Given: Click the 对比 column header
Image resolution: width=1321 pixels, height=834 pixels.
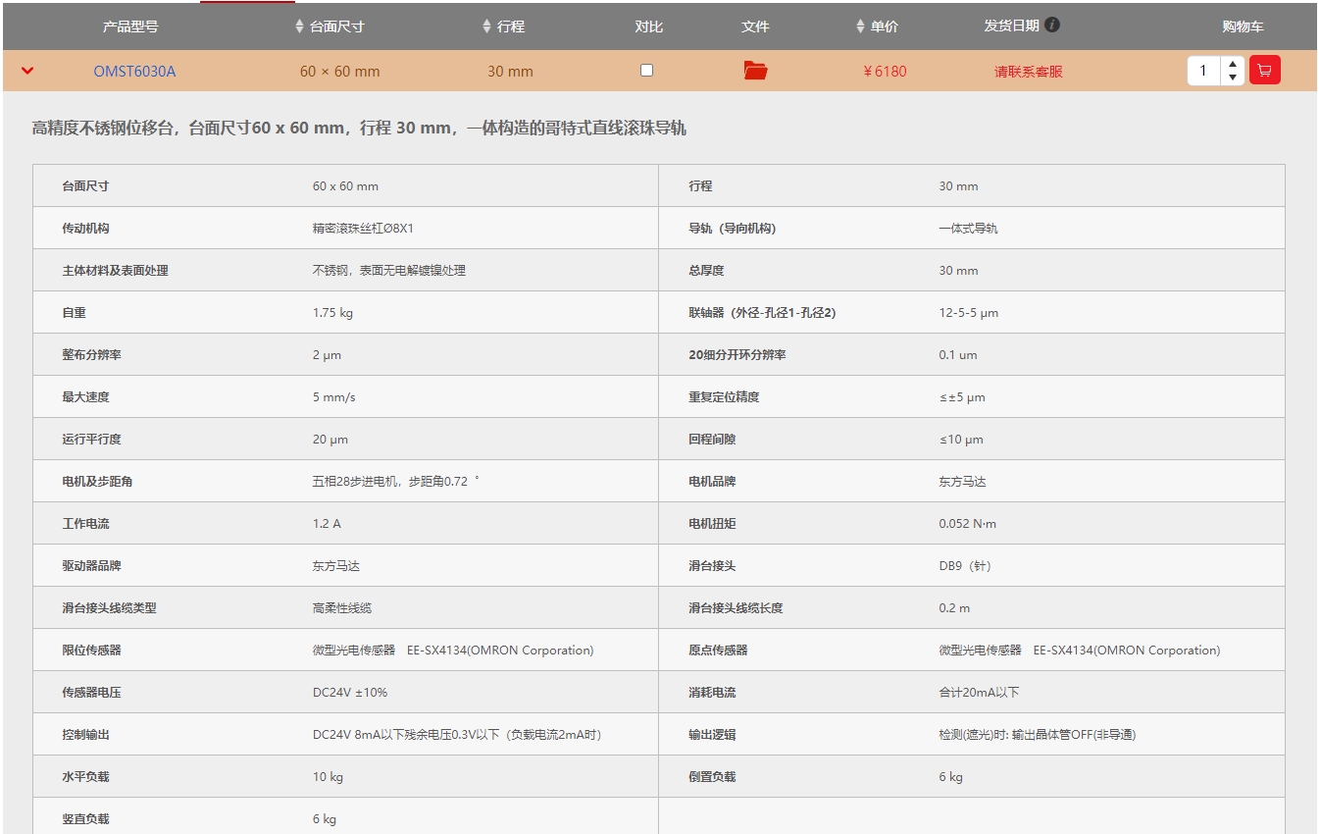Looking at the screenshot, I should point(648,26).
